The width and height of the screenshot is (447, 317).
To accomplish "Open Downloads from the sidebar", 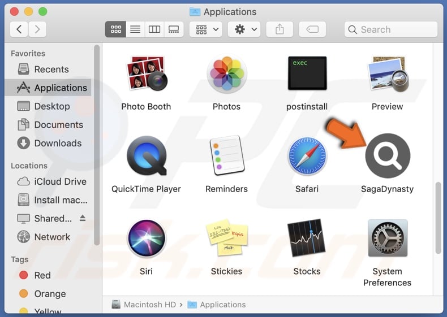I will pos(48,144).
